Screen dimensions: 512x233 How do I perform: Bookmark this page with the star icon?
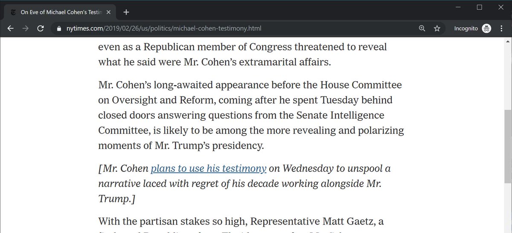click(x=437, y=28)
